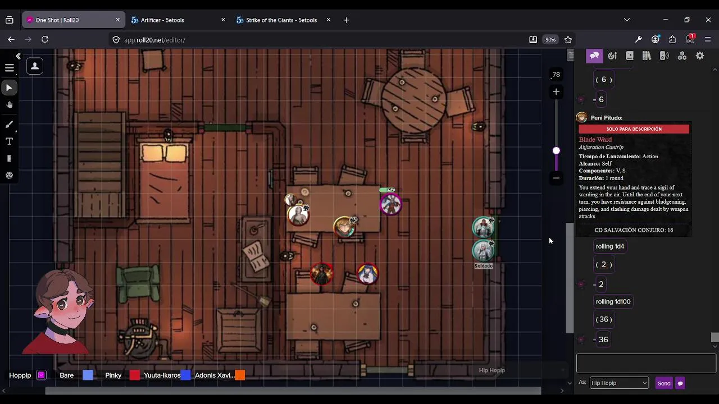Open the 'As: Hip Hopip' speaker dropdown
The width and height of the screenshot is (719, 404).
click(619, 383)
